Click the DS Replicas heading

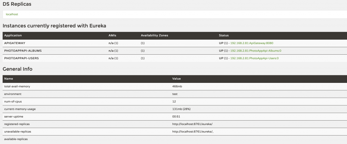coord(17,4)
